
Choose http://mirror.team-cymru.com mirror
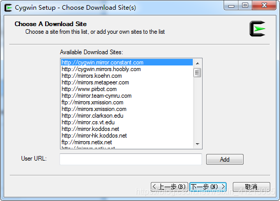coord(127,96)
